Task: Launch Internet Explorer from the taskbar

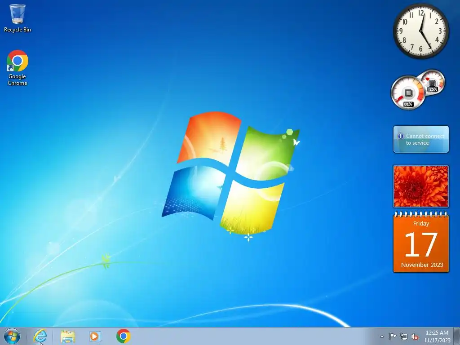Action: click(x=40, y=336)
